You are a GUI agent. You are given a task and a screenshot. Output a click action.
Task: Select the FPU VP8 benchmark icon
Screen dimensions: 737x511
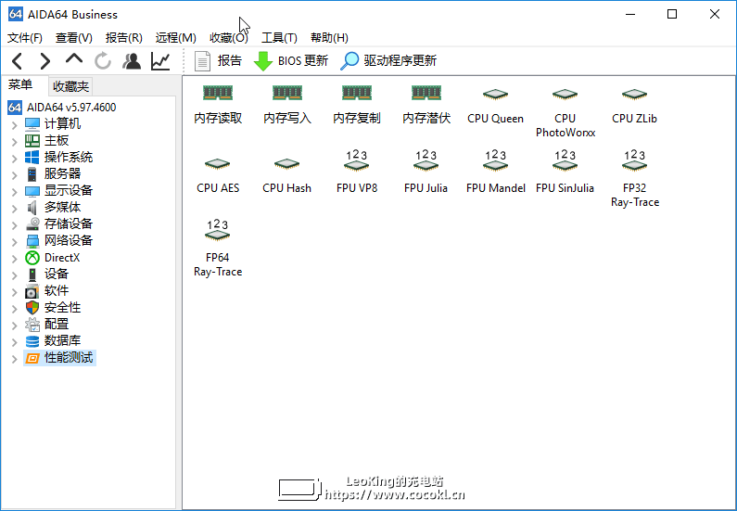point(357,160)
